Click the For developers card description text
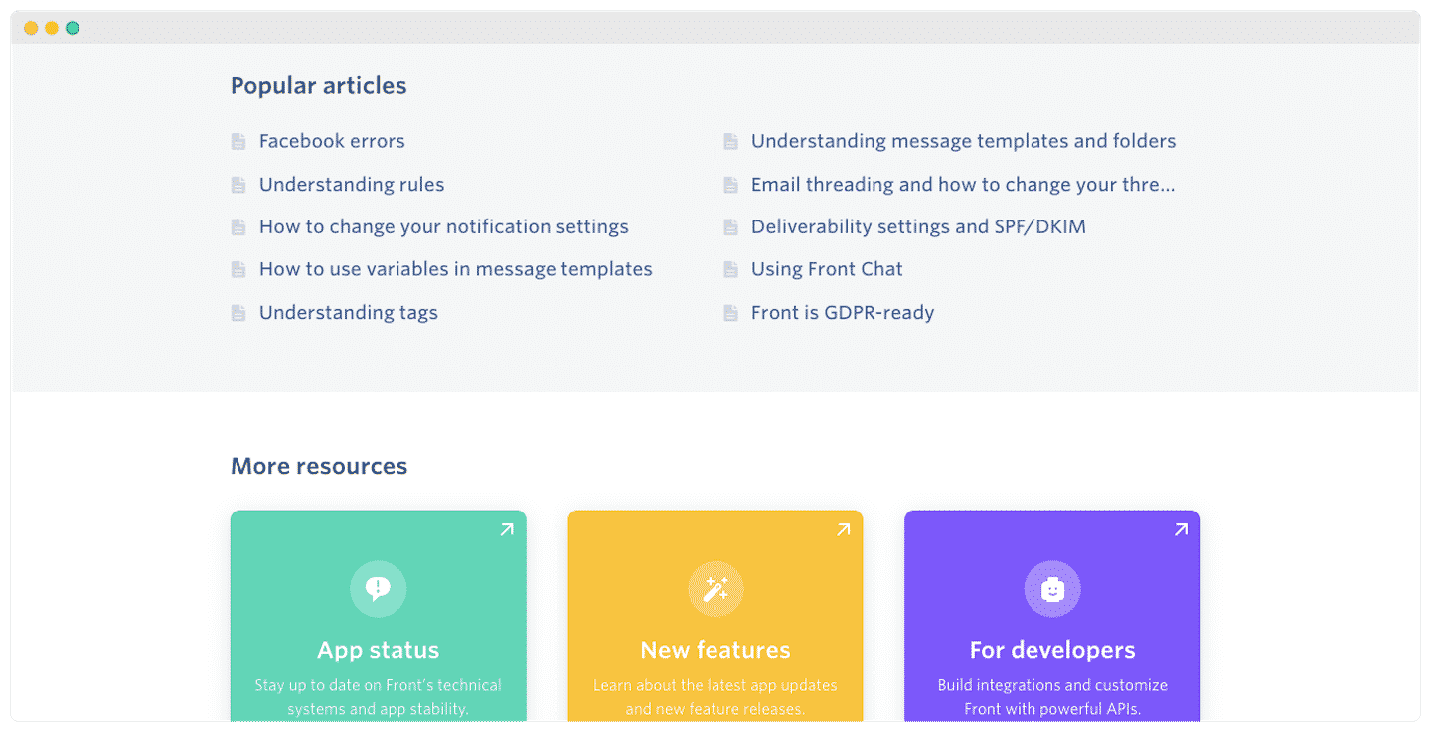 click(1052, 697)
